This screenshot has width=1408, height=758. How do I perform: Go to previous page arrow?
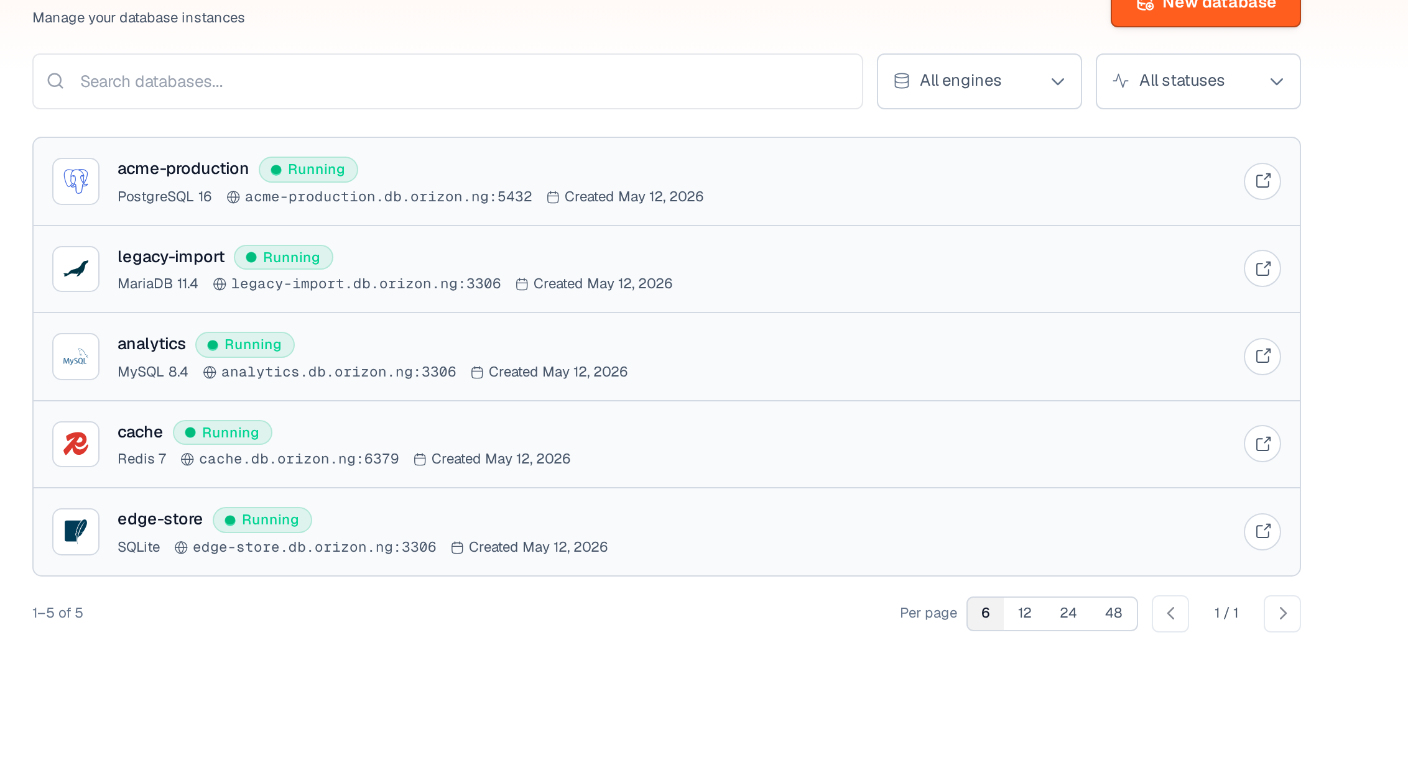[1170, 614]
